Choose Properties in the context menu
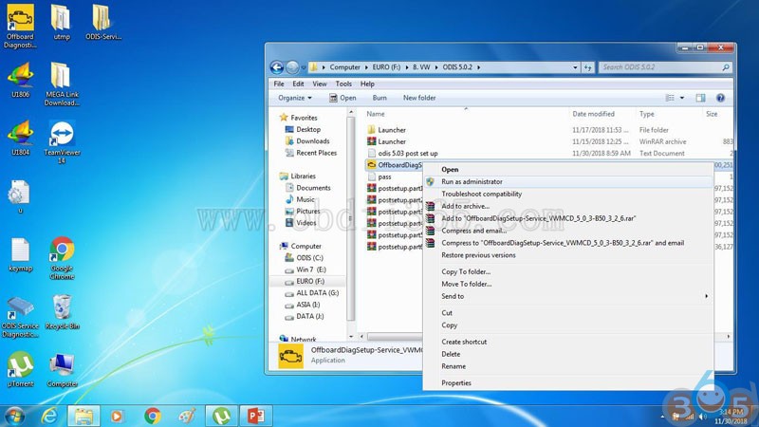This screenshot has height=427, width=759. click(x=567, y=383)
